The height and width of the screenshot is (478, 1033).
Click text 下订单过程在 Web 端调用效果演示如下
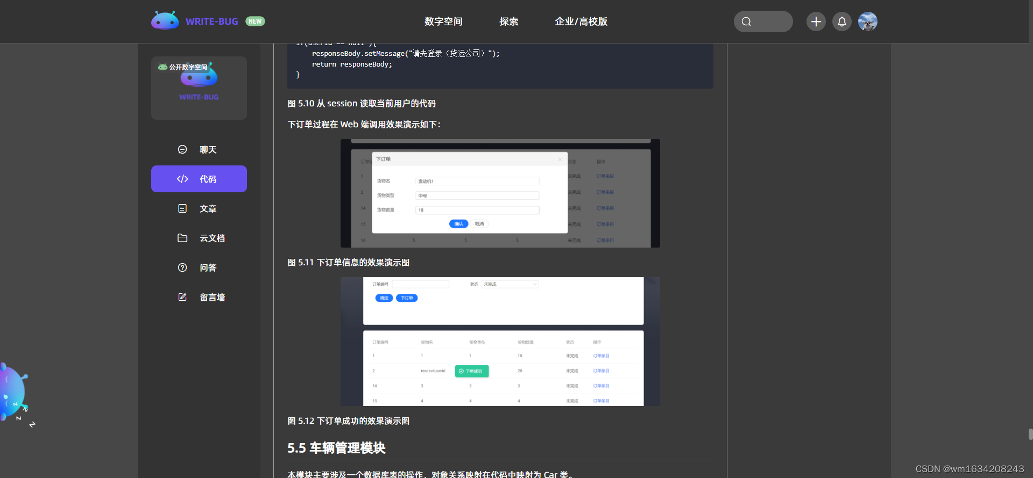click(364, 124)
